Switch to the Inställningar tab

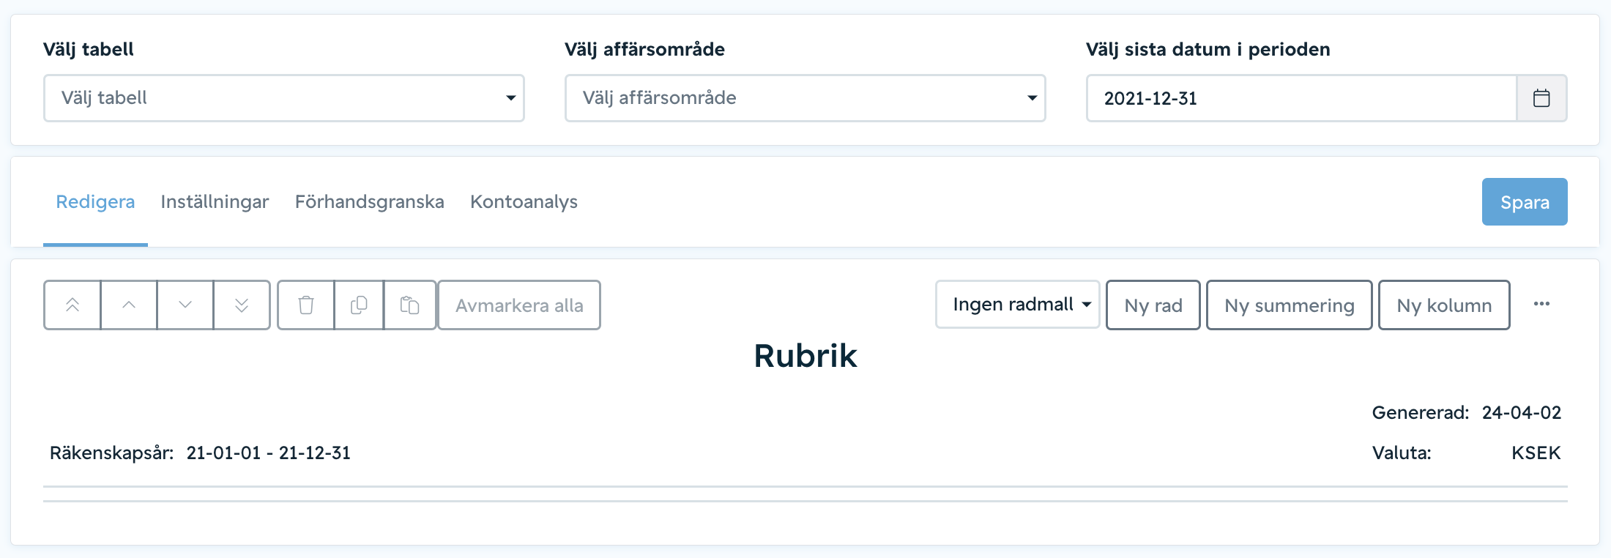[215, 202]
